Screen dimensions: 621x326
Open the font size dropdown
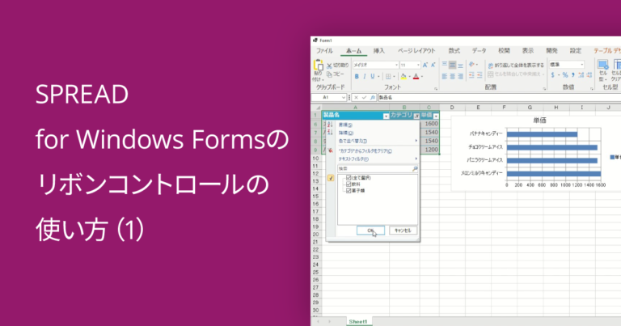click(x=418, y=65)
